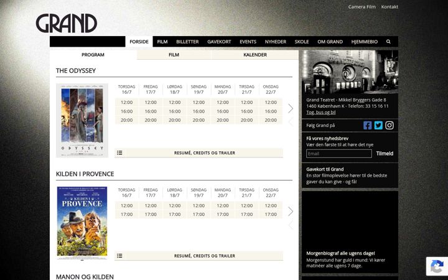
Task: Click list icon beside Kilden i Provence resumé bar
Action: click(x=119, y=256)
